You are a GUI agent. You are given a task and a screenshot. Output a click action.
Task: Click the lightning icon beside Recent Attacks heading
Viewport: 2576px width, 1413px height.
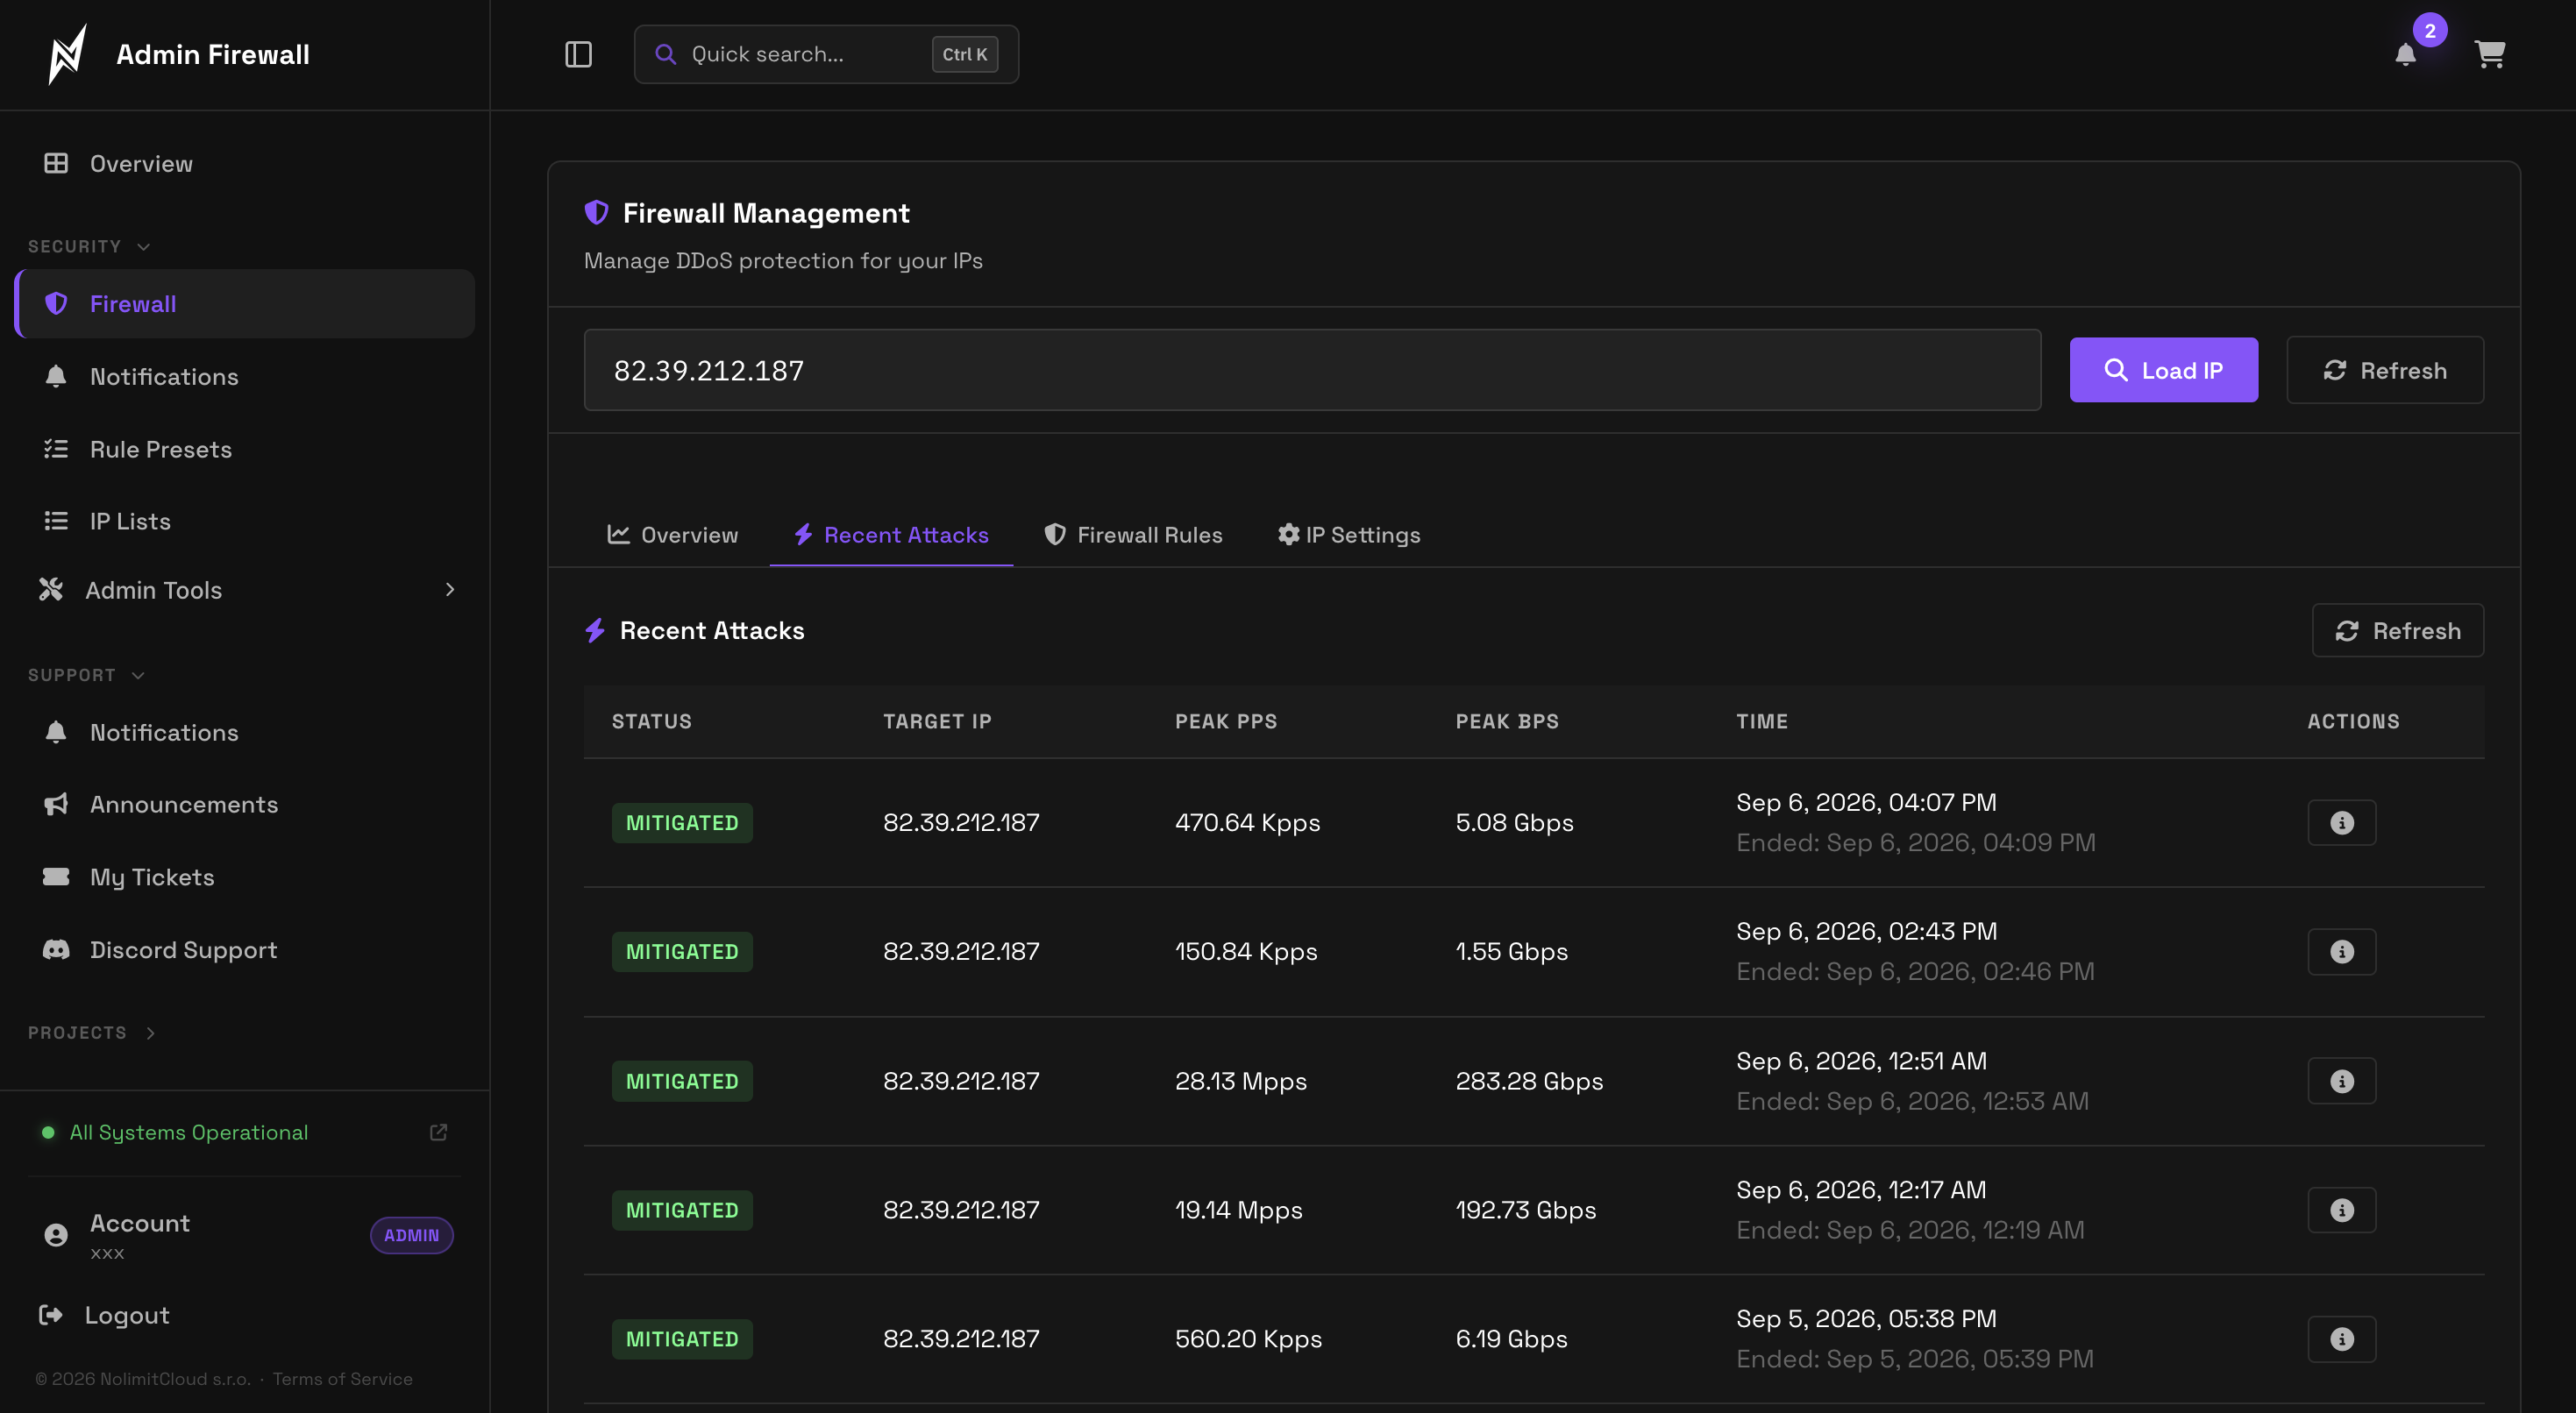pyautogui.click(x=595, y=630)
